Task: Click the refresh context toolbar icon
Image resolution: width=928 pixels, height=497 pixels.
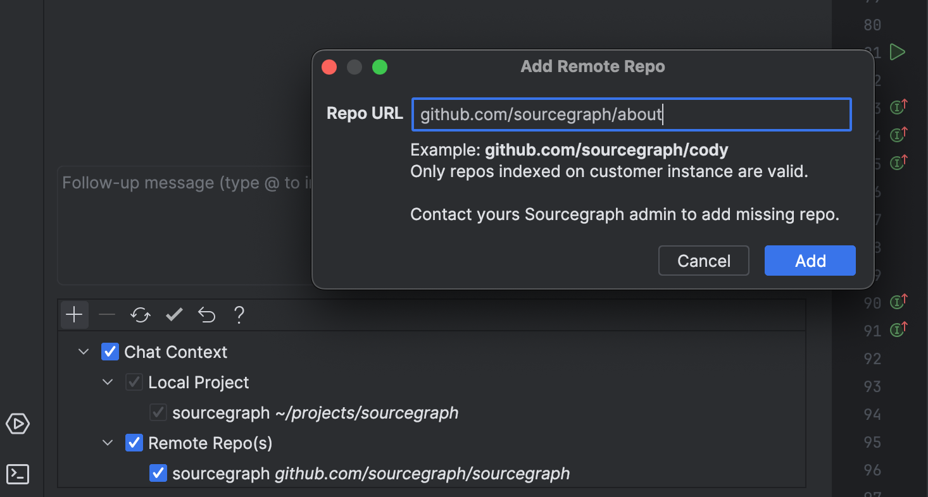Action: (x=140, y=314)
